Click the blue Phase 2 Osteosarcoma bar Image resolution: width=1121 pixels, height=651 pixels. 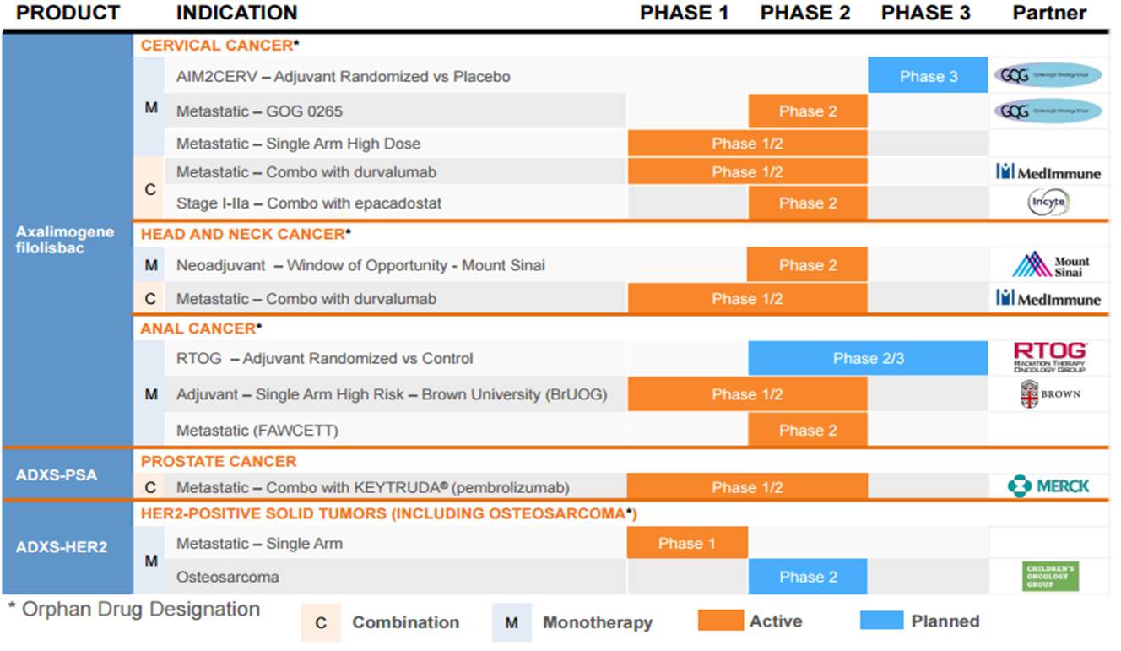[x=807, y=578]
